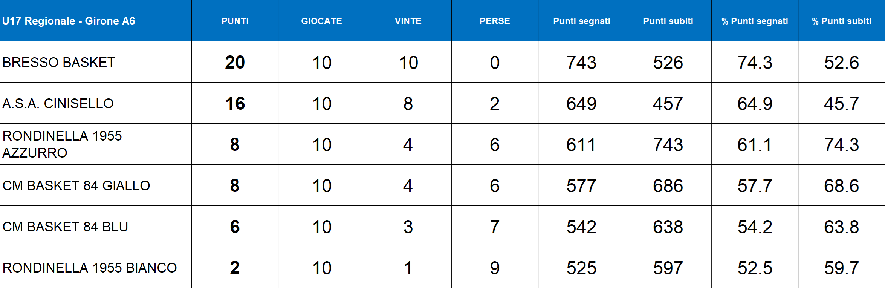The height and width of the screenshot is (288, 885).
Task: Select the CM BASKET 84 GIALLO row label
Action: 76,185
